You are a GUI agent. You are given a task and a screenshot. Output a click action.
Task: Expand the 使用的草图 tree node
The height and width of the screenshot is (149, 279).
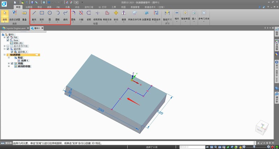tap(9, 66)
